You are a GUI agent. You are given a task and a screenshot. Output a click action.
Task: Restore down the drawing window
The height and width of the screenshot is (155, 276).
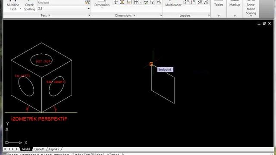pyautogui.click(x=264, y=24)
